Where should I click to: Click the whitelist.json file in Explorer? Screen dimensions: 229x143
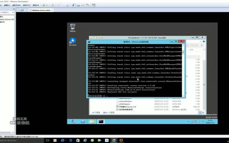[125, 104]
